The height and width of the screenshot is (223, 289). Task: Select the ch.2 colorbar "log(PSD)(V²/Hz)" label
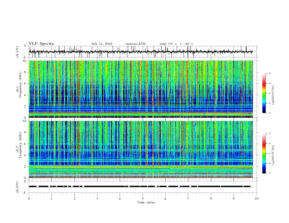coord(273,155)
